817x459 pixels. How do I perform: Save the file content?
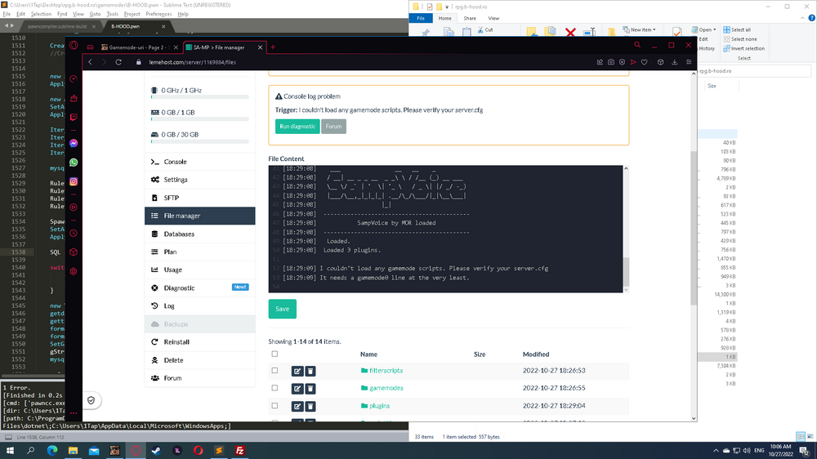click(x=283, y=309)
